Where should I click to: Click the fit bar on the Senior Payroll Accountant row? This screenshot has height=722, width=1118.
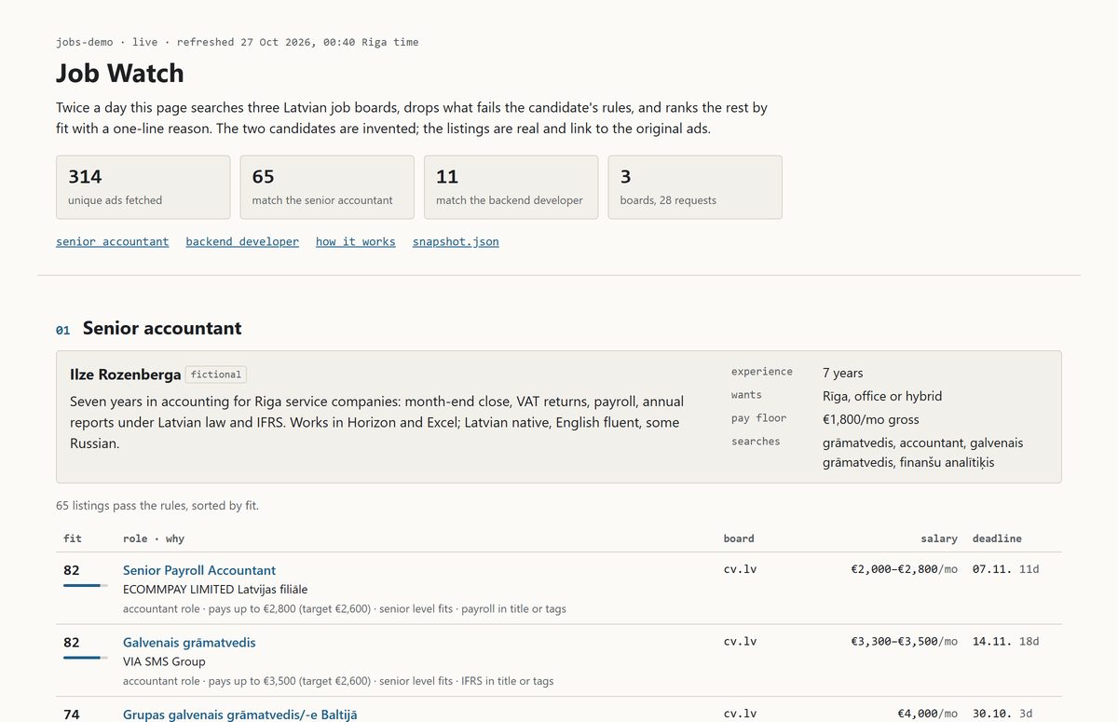(86, 585)
